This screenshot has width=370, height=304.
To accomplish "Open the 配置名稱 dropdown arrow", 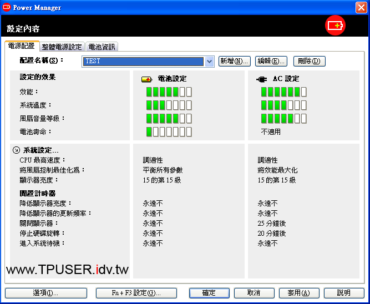I will (x=209, y=61).
